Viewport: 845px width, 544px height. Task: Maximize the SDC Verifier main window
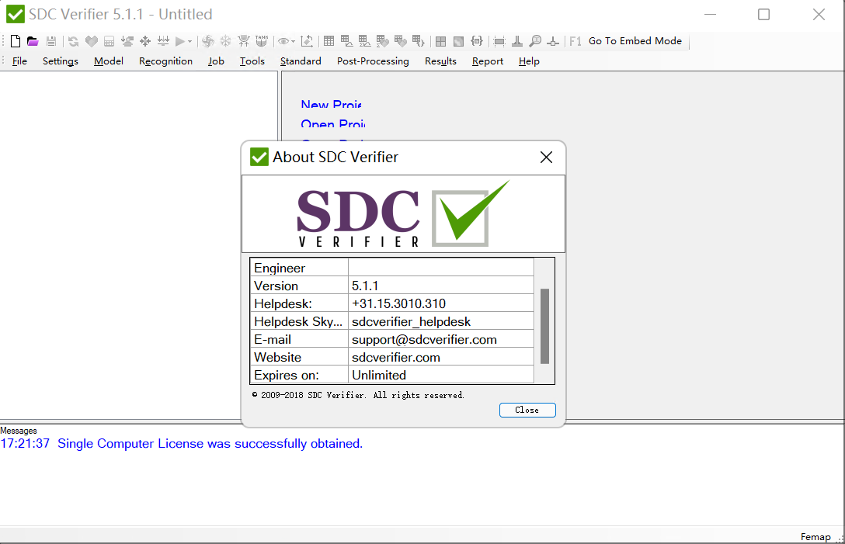tap(763, 15)
